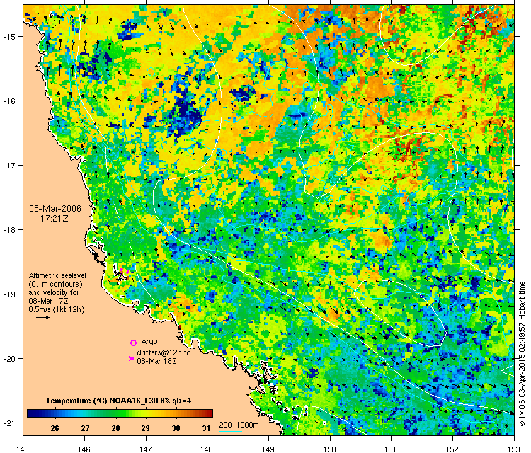This screenshot has width=531, height=453.
Task: Click the 0.5m/s velocity reference arrow
Action: pyautogui.click(x=42, y=318)
